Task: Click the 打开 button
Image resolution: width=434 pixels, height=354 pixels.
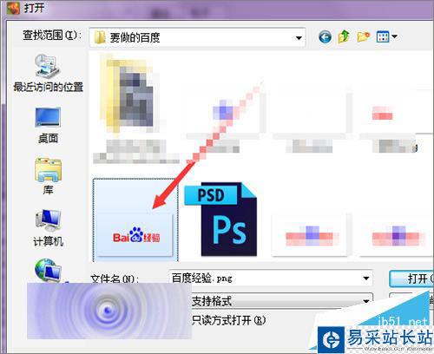Action: pyautogui.click(x=411, y=279)
